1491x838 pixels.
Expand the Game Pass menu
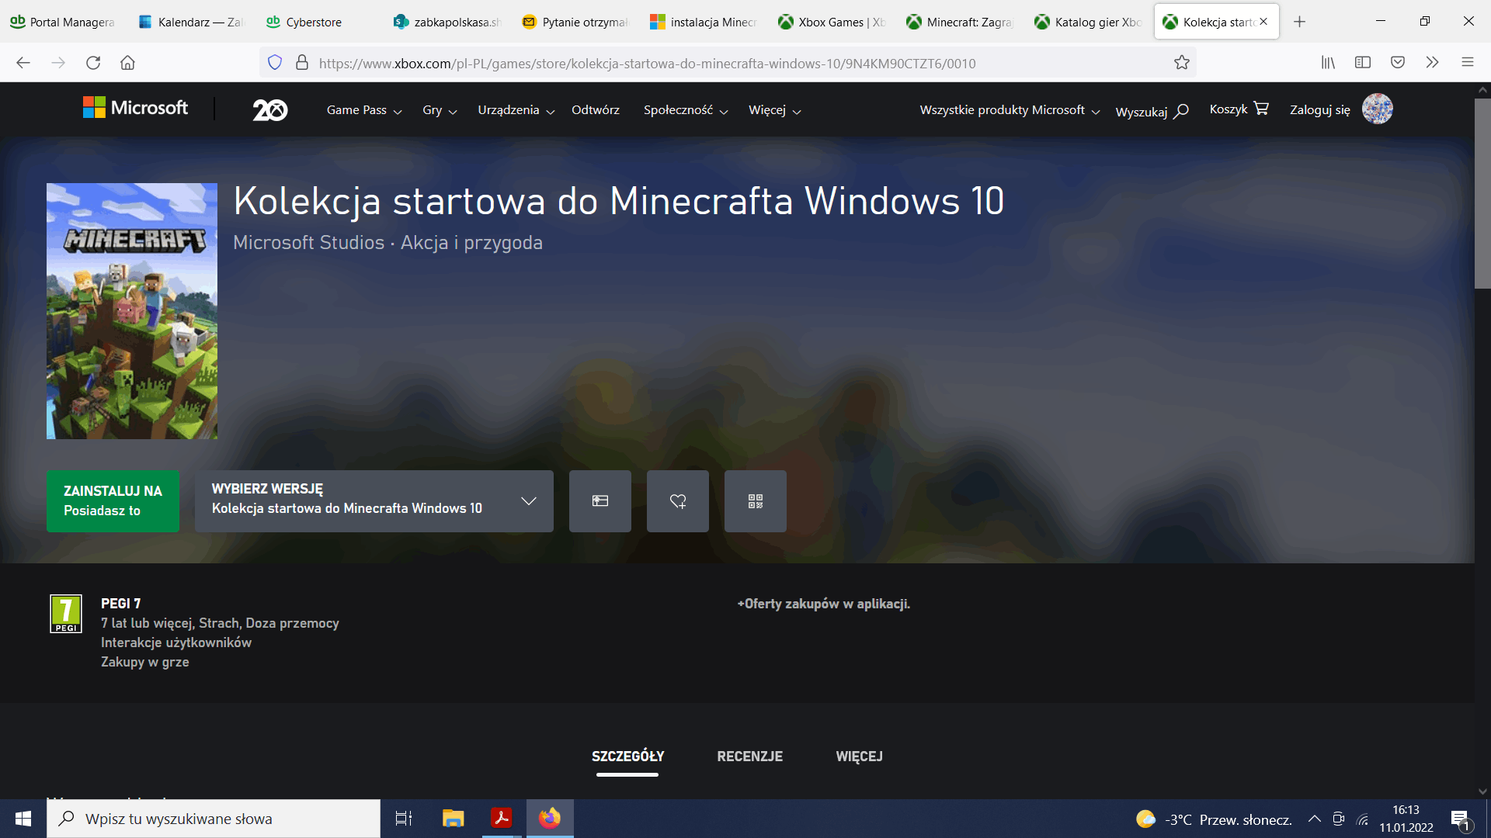pyautogui.click(x=364, y=110)
